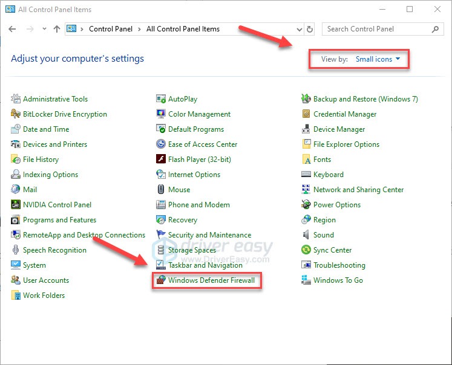Open the Taskbar and Navigation link
The height and width of the screenshot is (365, 452).
coord(205,265)
